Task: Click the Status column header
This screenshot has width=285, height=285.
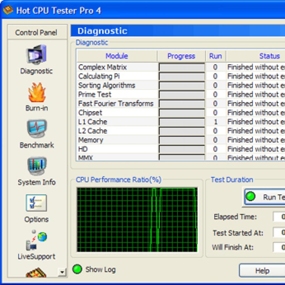Action: (x=269, y=56)
